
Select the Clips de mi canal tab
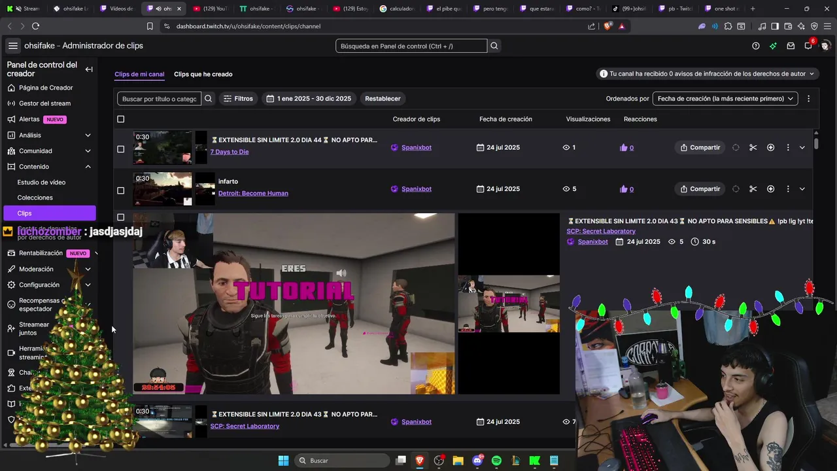[x=139, y=75]
